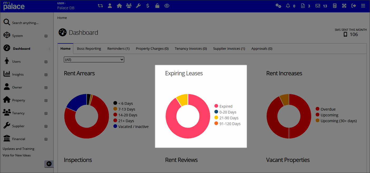The height and width of the screenshot is (173, 370).
Task: Expand the Supplier menu plus box
Action: [x=46, y=126]
